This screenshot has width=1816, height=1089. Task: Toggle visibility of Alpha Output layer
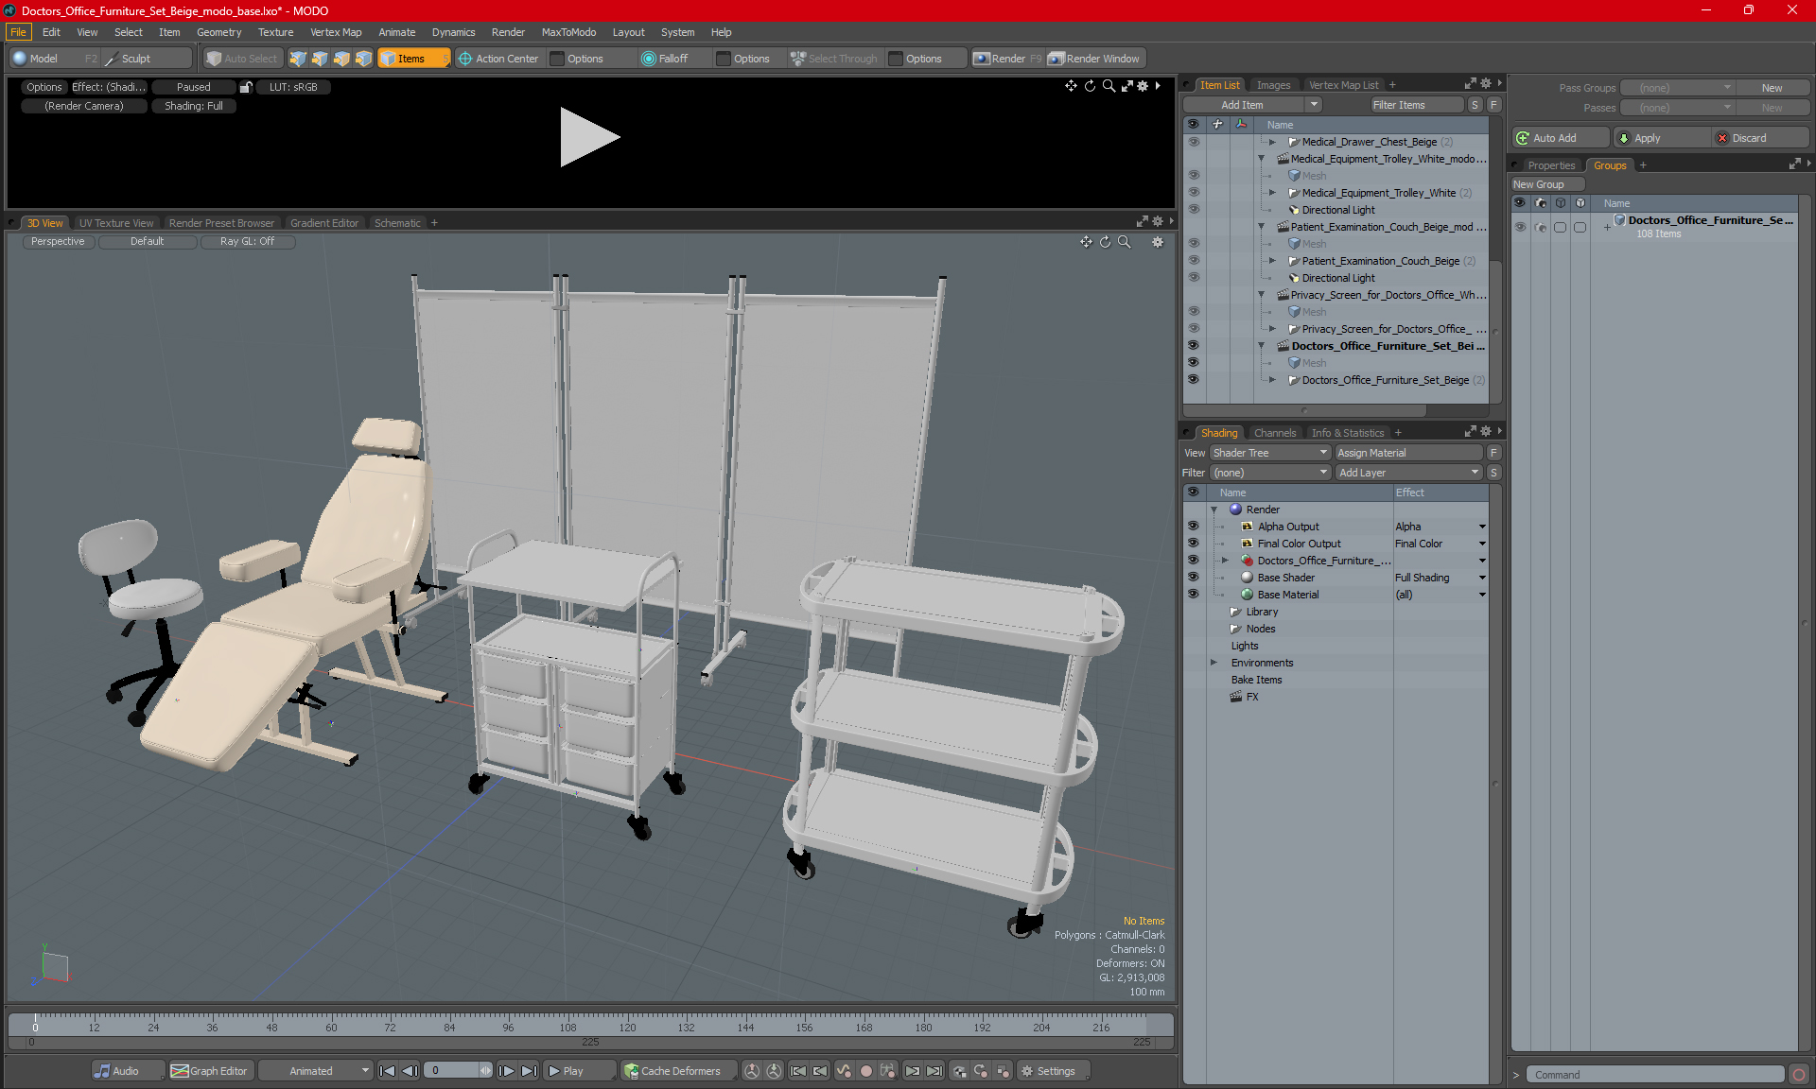(1194, 527)
